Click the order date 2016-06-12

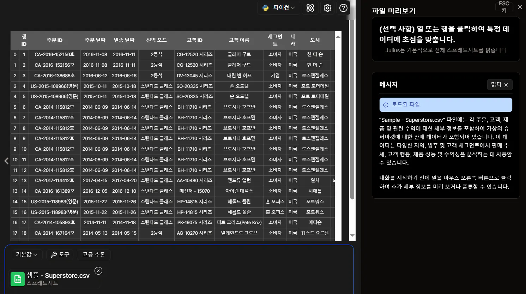click(95, 76)
